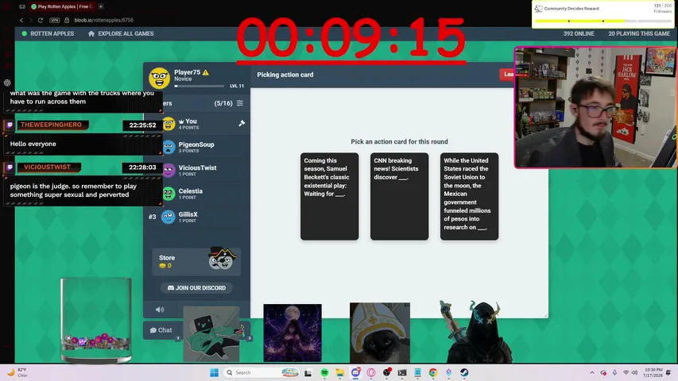The width and height of the screenshot is (678, 381).
Task: Click the red Leave button
Action: pyautogui.click(x=508, y=75)
